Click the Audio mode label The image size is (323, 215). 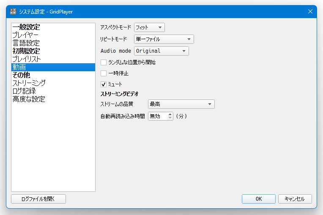click(x=116, y=51)
